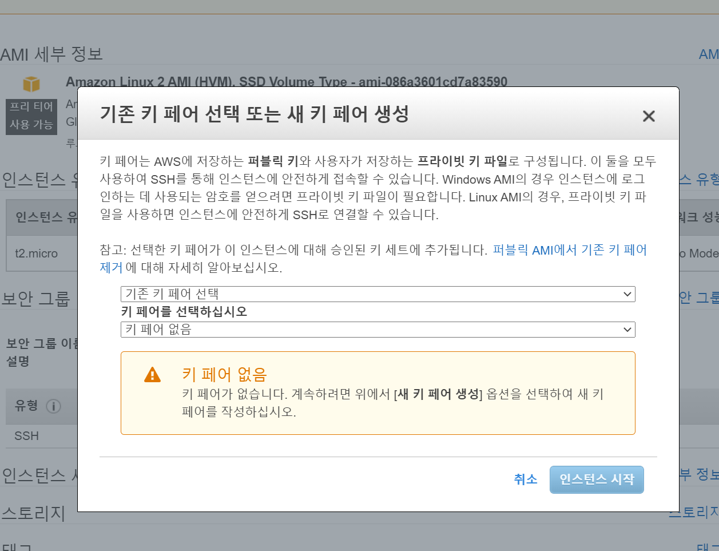The image size is (719, 551).
Task: Close the key pair dialog with X
Action: pyautogui.click(x=649, y=116)
